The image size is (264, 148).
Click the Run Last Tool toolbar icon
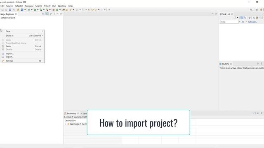(x=47, y=10)
